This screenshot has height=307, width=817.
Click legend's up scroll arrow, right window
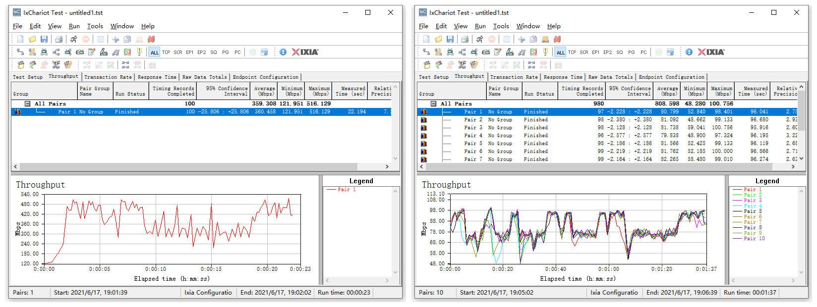coord(801,191)
